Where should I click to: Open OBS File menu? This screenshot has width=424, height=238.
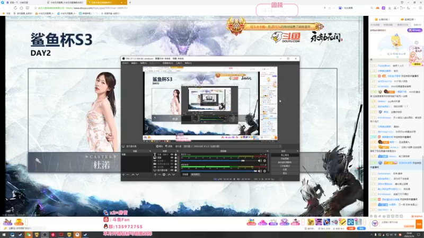click(125, 63)
